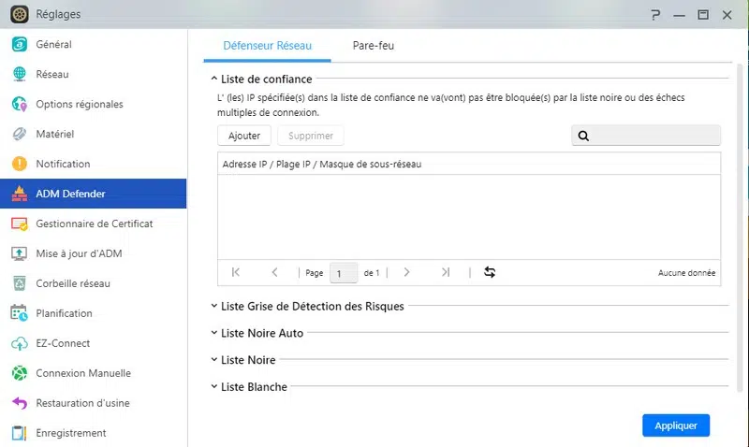
Task: Click the Matériel hardware icon
Action: coord(19,134)
